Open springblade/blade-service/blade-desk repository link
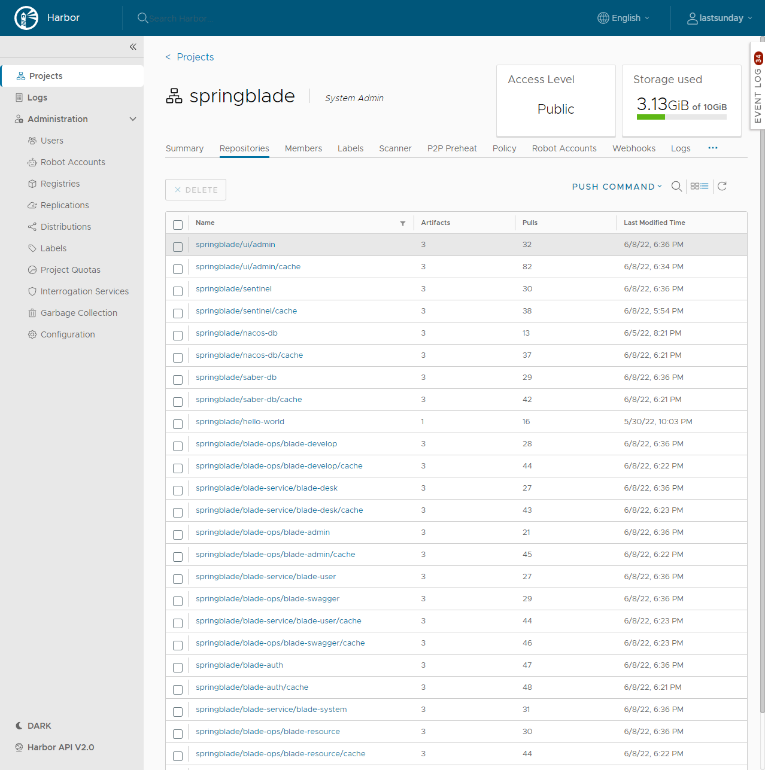The image size is (765, 770). (x=266, y=488)
